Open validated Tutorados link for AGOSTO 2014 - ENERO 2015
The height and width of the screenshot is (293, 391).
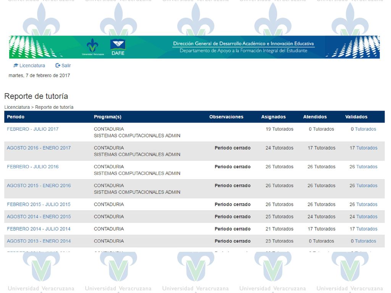point(367,217)
